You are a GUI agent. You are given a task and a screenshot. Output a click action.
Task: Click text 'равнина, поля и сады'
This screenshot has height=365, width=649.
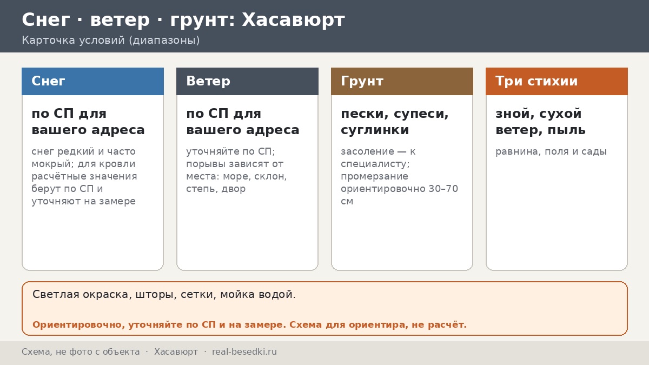(551, 151)
